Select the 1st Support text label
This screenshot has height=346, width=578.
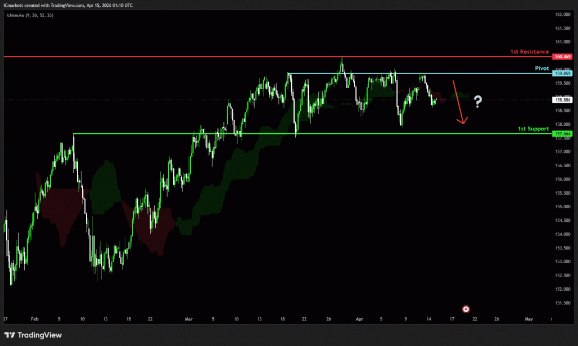[x=533, y=129]
